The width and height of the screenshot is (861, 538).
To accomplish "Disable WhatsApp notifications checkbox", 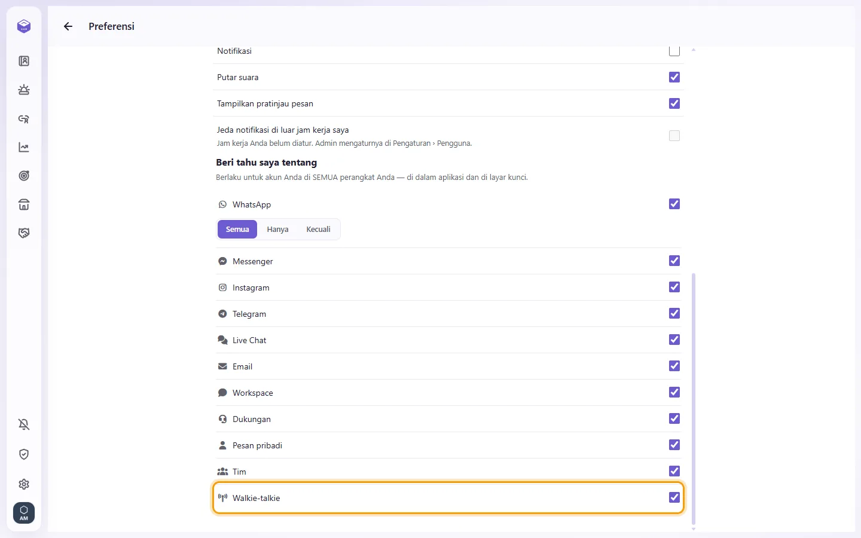I will 674,204.
